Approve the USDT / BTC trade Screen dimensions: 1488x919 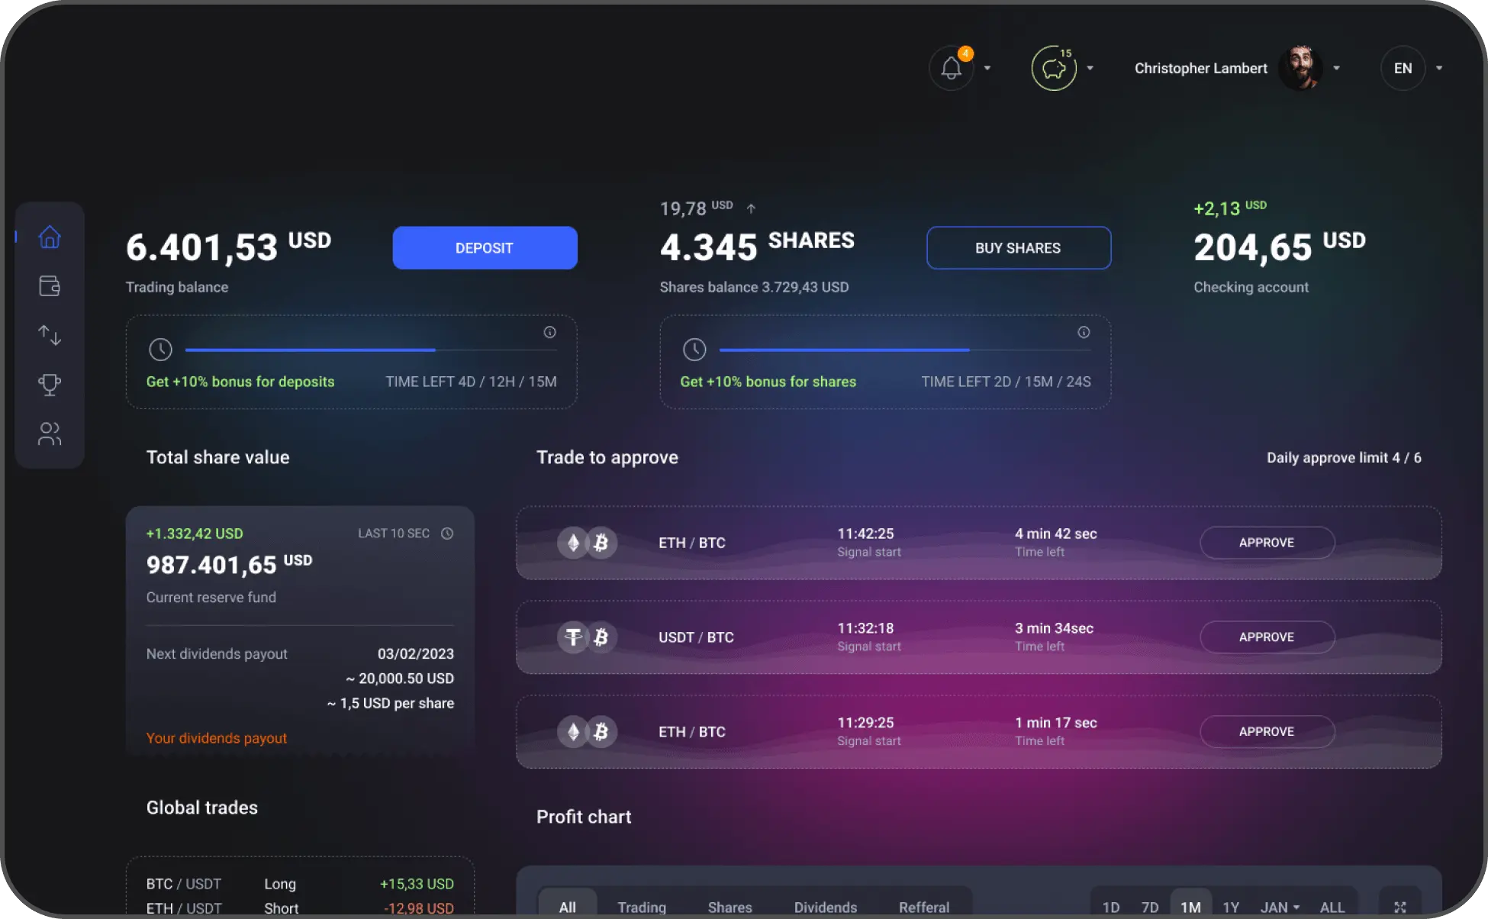click(1267, 637)
